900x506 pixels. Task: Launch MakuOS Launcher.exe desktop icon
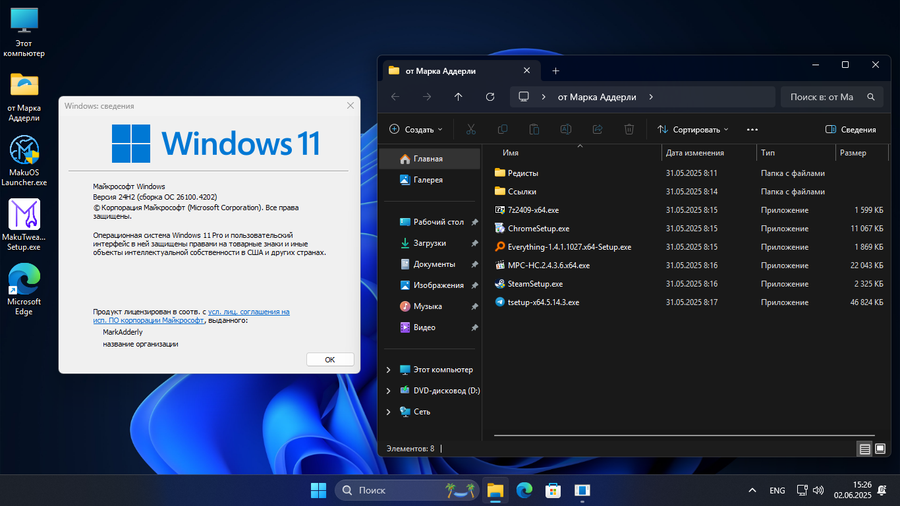(24, 161)
